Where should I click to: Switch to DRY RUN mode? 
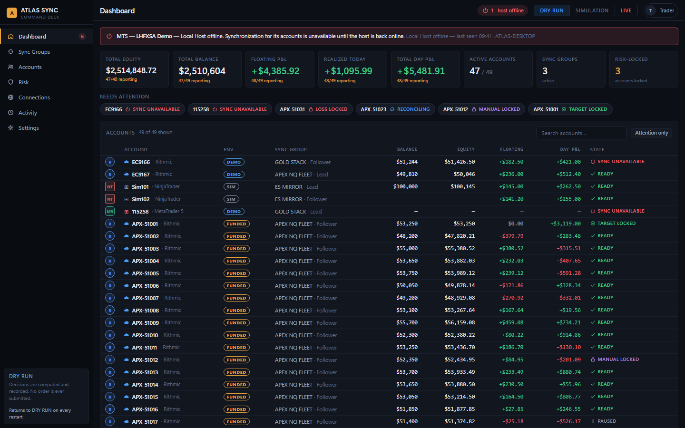(552, 10)
